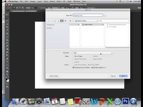Open the Format dropdown showing TIFF

click(93, 53)
